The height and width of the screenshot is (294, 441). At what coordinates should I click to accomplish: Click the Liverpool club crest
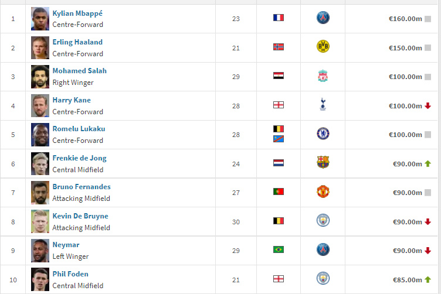(323, 76)
